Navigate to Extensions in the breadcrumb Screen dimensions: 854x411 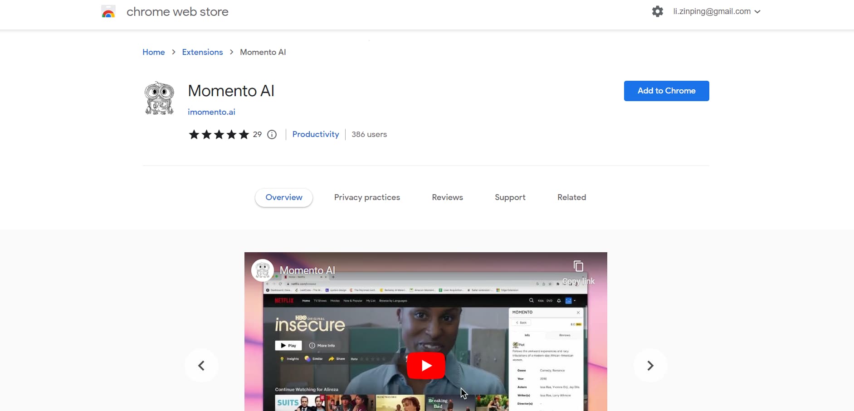click(202, 52)
